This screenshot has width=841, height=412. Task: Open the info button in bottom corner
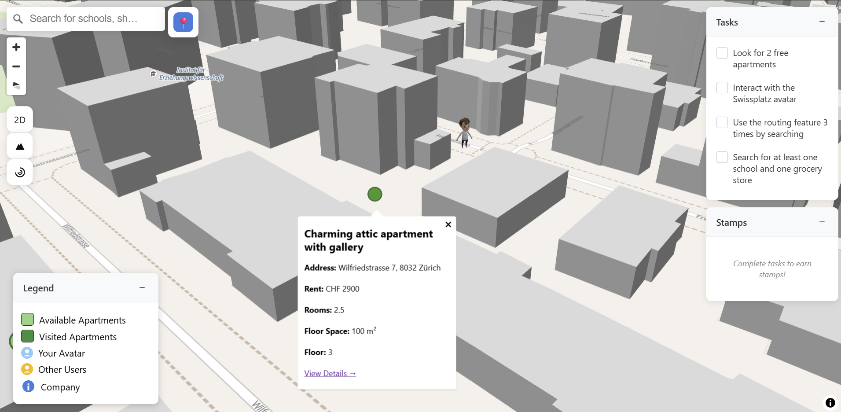pos(830,403)
